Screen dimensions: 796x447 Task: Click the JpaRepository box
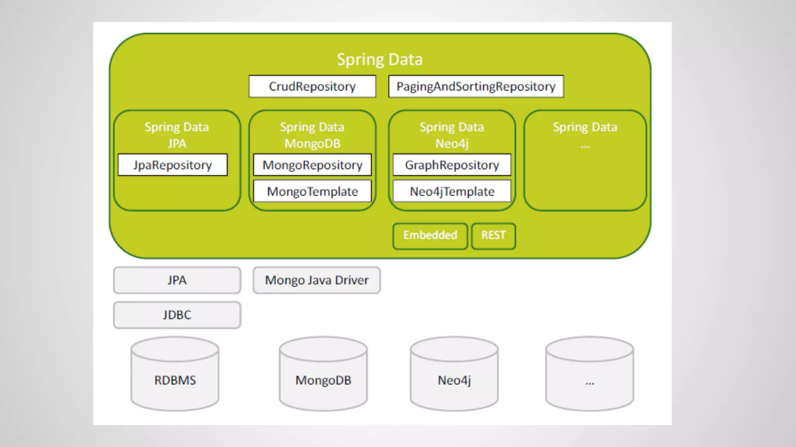pos(173,165)
